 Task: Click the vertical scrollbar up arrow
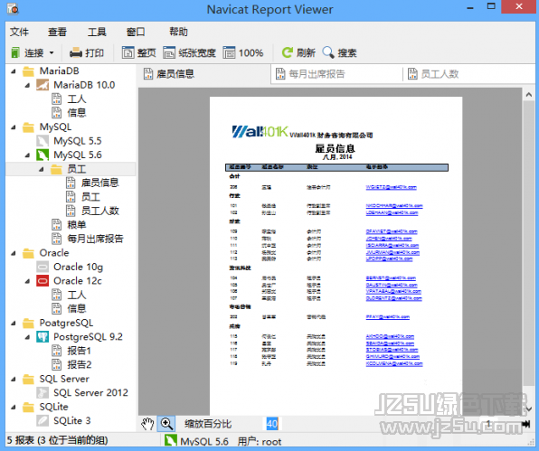pyautogui.click(x=529, y=95)
